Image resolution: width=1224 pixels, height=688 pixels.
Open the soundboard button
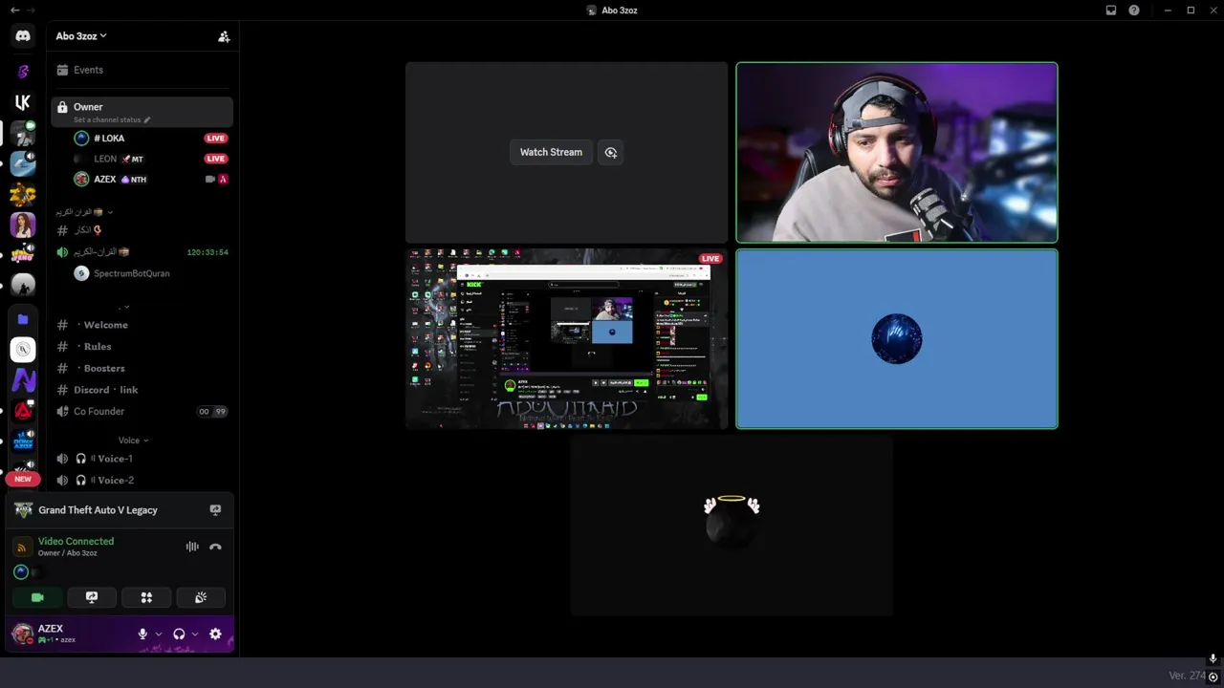point(201,597)
